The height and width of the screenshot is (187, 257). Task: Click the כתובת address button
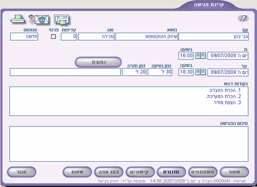(x=98, y=62)
